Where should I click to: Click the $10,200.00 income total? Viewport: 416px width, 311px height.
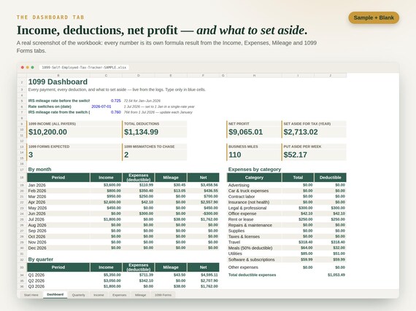tap(47, 132)
